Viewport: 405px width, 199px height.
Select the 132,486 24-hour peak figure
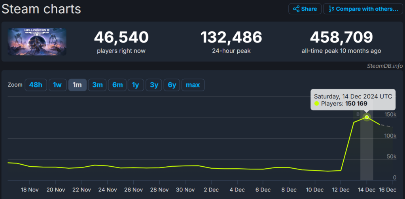pyautogui.click(x=231, y=38)
